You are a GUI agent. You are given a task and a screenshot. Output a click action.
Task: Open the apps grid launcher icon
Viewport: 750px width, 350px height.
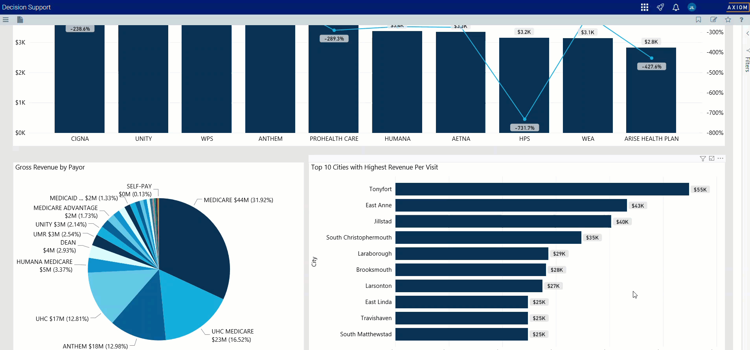click(644, 7)
